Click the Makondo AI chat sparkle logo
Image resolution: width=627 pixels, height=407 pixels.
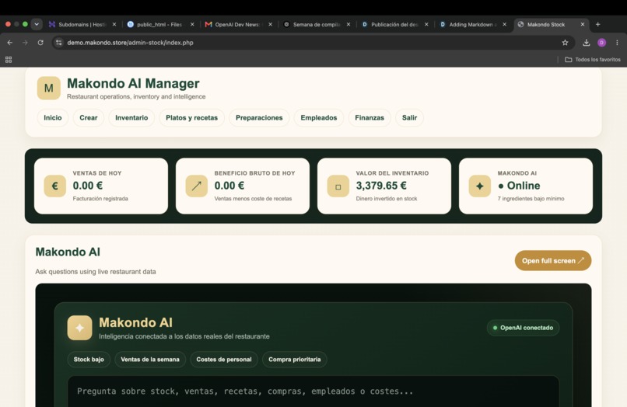pos(79,328)
